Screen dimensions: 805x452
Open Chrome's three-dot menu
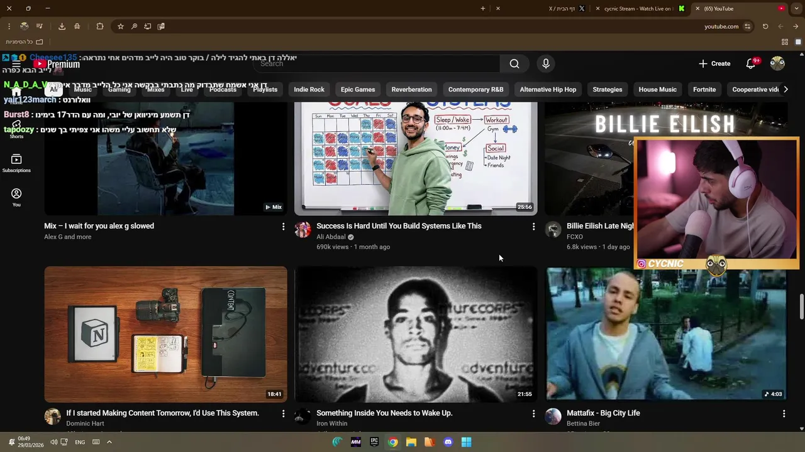pos(9,26)
